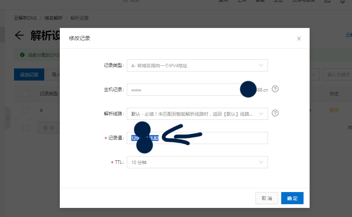Expand the 解析线路 dropdown
352x217 pixels.
pos(197,114)
